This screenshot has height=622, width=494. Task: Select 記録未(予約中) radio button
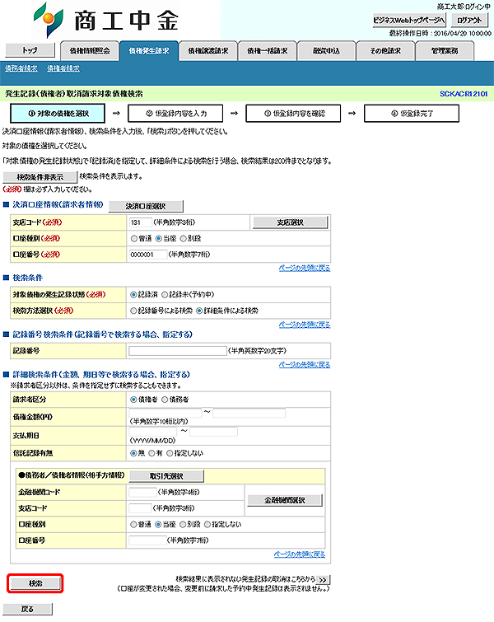tap(165, 295)
